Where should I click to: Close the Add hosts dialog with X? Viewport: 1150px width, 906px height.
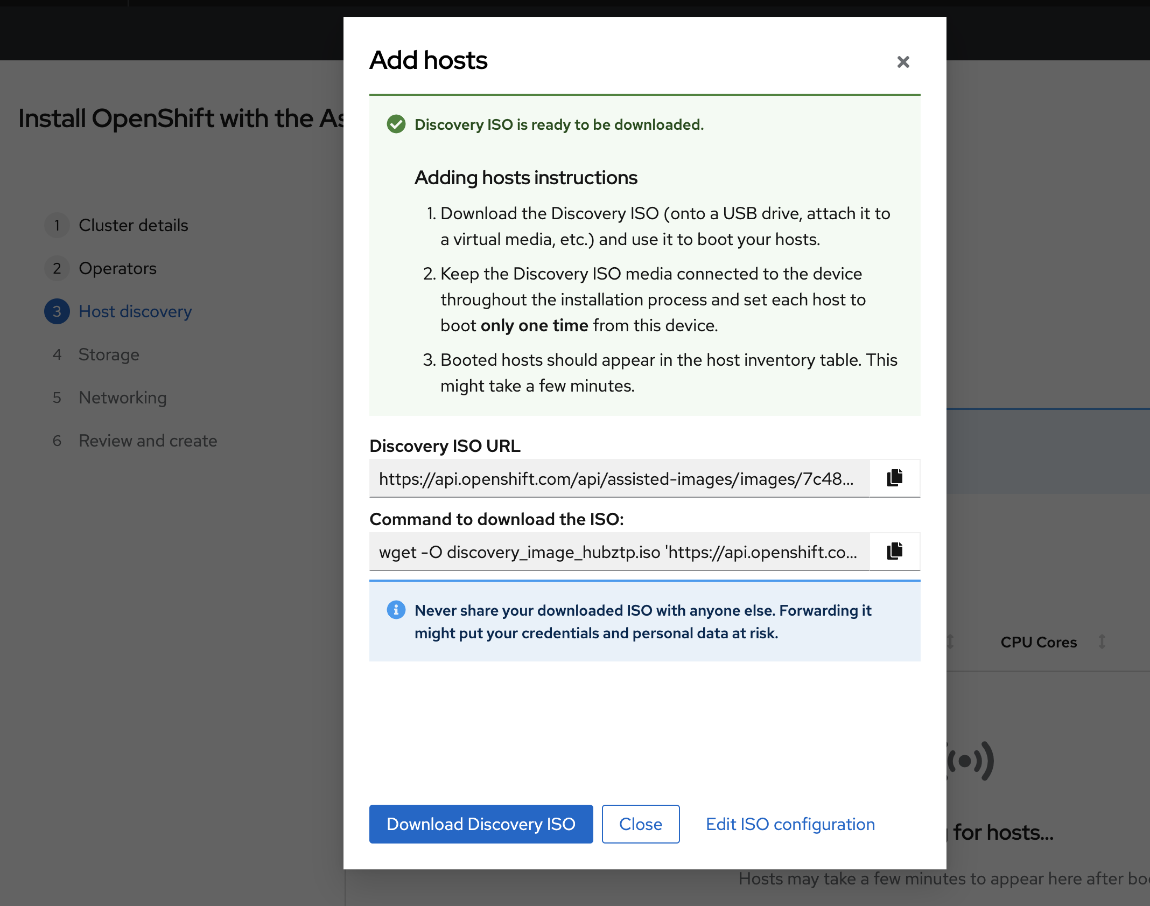tap(903, 62)
